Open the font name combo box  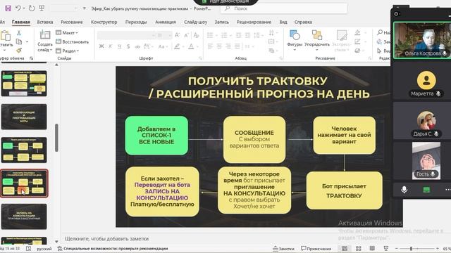(x=126, y=35)
